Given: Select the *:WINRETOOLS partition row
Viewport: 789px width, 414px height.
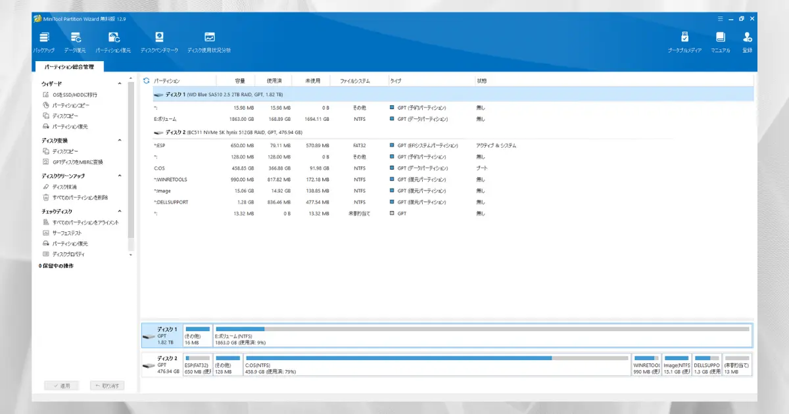Looking at the screenshot, I should [x=453, y=179].
